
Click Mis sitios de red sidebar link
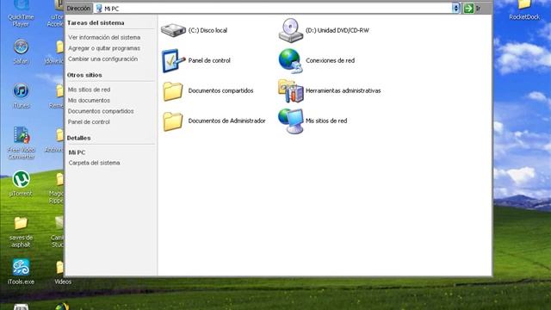89,90
